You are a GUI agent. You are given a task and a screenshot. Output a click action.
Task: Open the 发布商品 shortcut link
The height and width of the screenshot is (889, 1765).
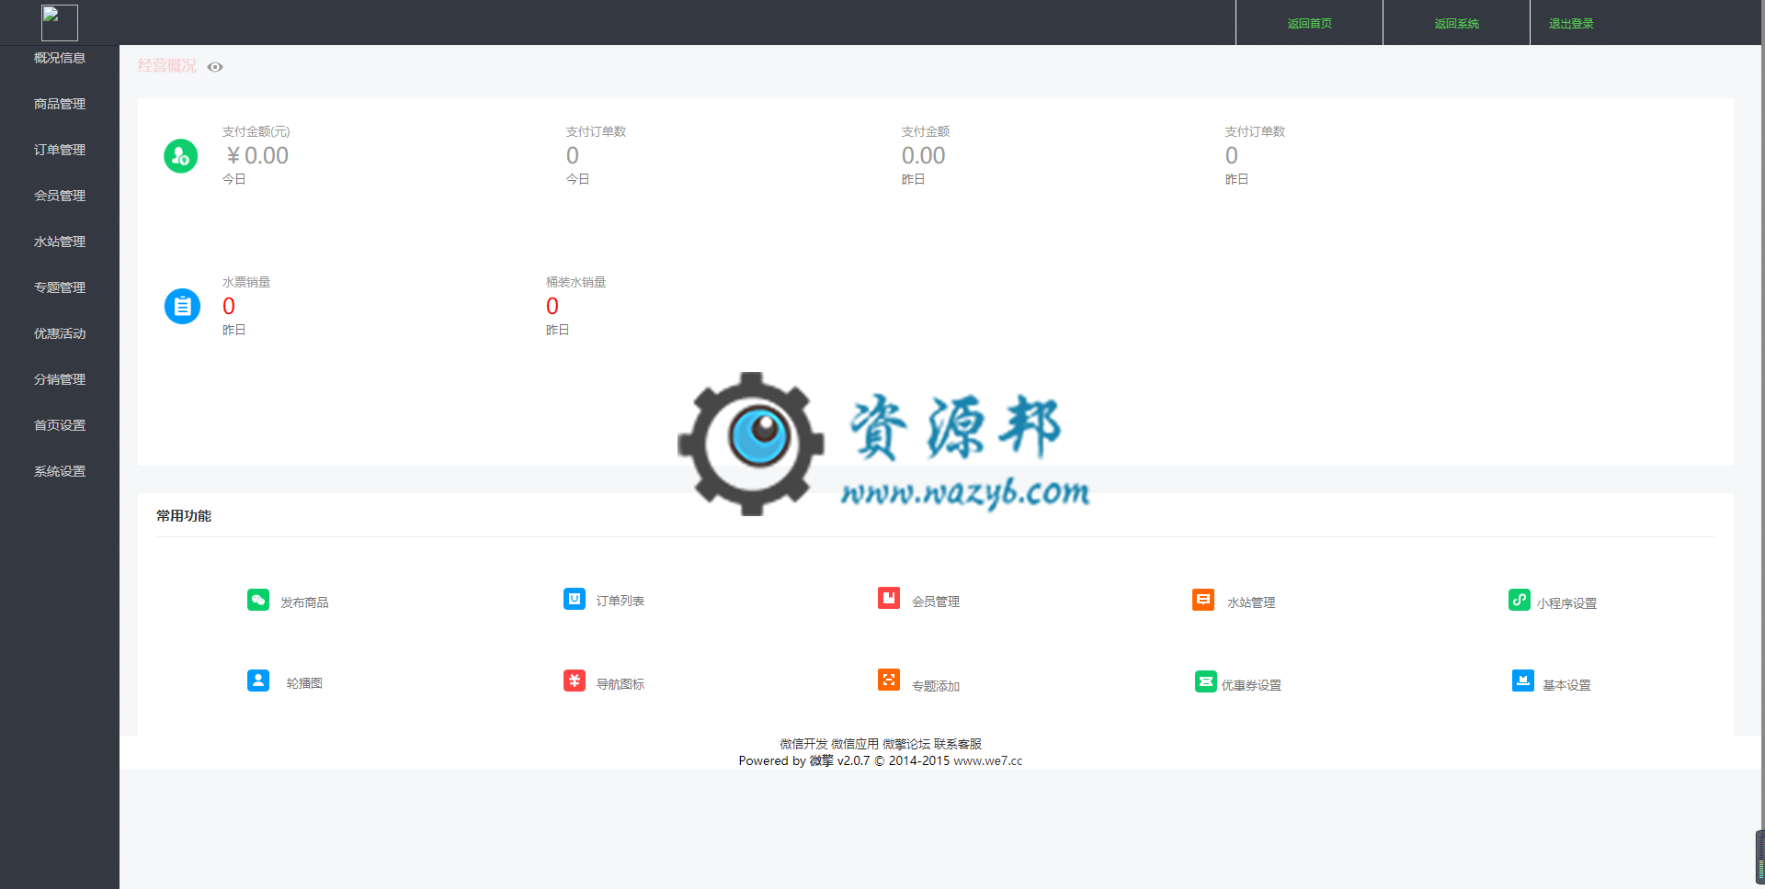(x=304, y=602)
